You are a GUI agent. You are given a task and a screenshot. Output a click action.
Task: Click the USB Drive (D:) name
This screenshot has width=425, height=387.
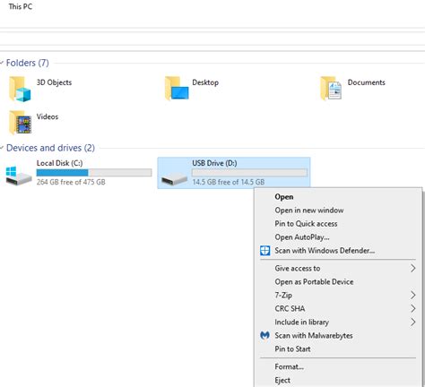click(214, 163)
